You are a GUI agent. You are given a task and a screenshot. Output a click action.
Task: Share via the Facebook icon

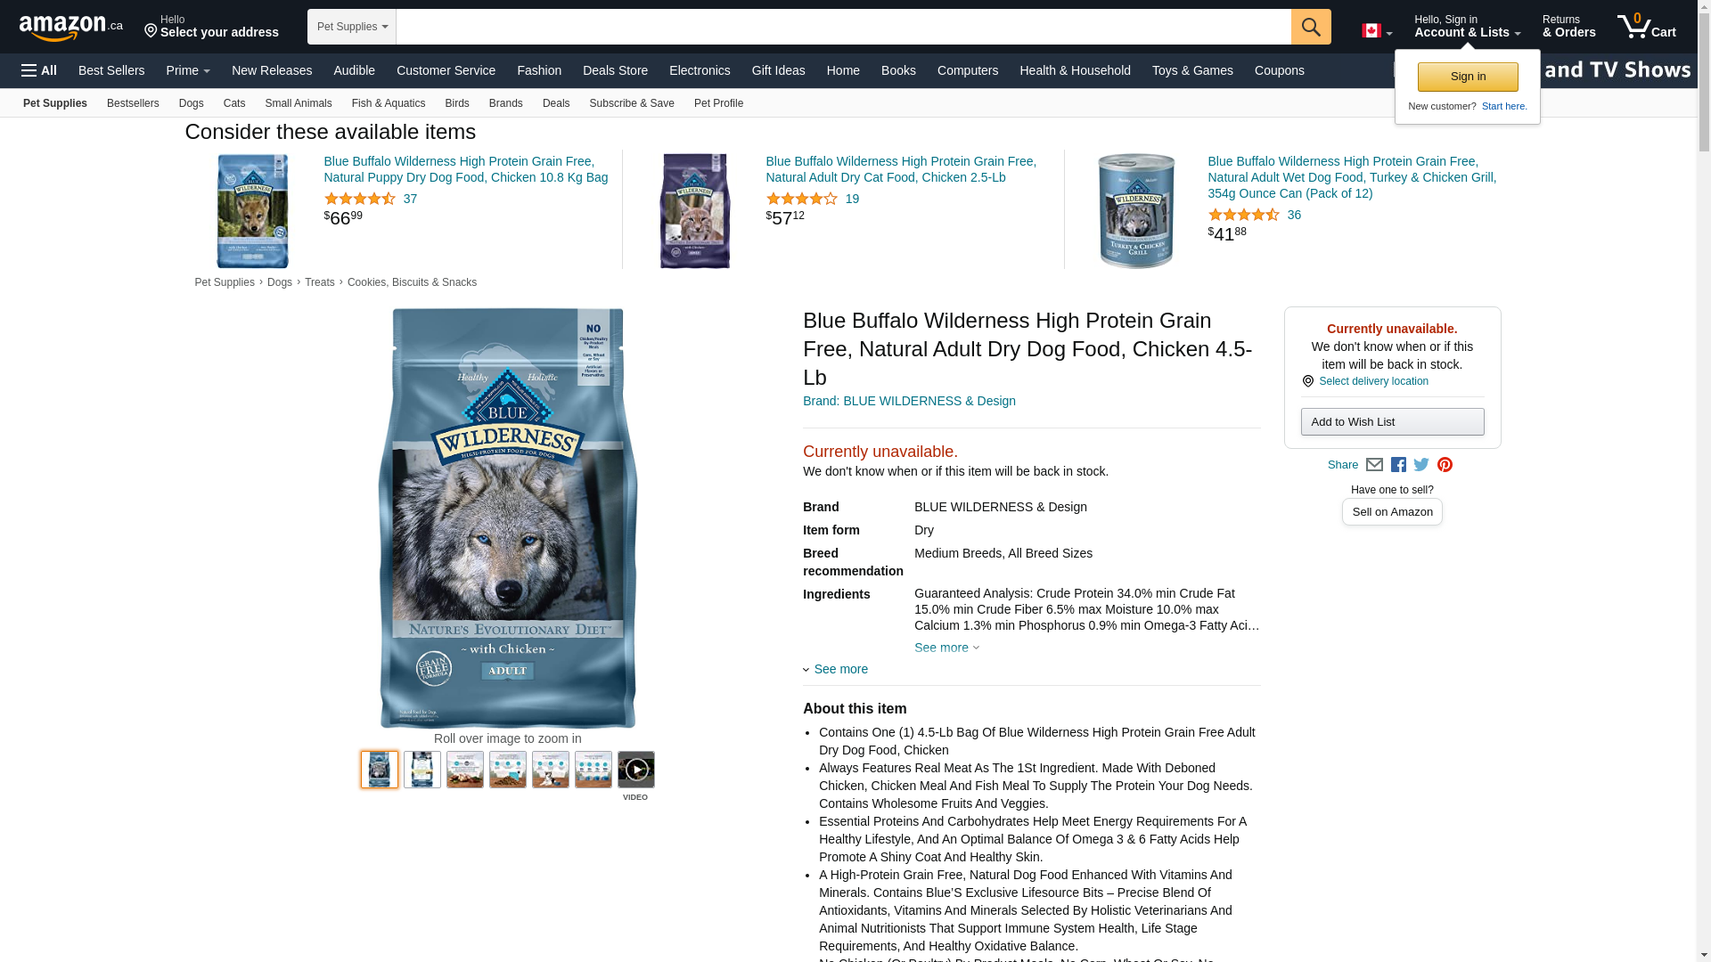[1398, 465]
